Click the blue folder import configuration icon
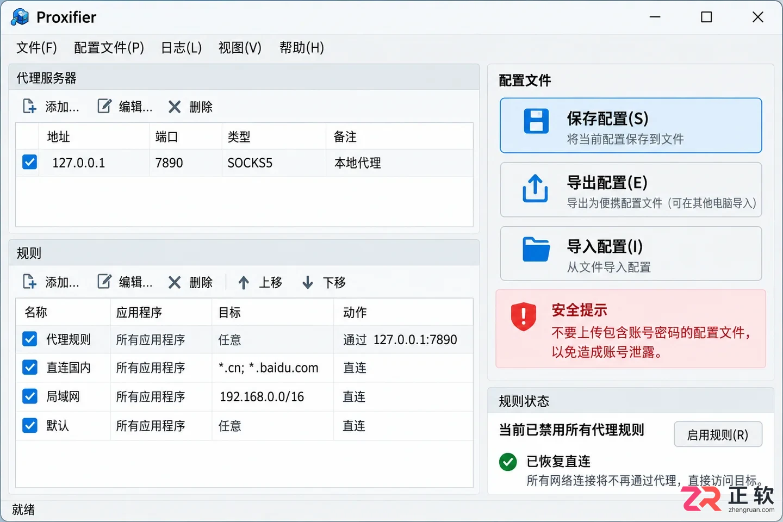 click(x=536, y=250)
